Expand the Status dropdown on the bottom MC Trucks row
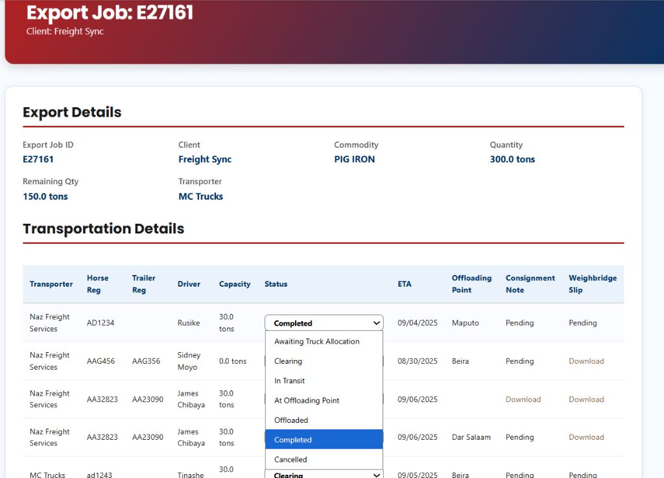The width and height of the screenshot is (664, 478). click(x=323, y=474)
